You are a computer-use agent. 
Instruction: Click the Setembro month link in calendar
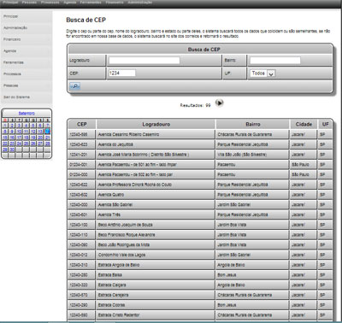tap(27, 114)
